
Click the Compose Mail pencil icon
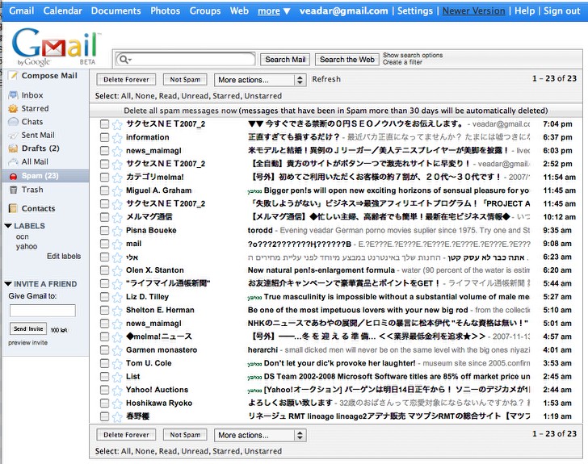pyautogui.click(x=13, y=76)
